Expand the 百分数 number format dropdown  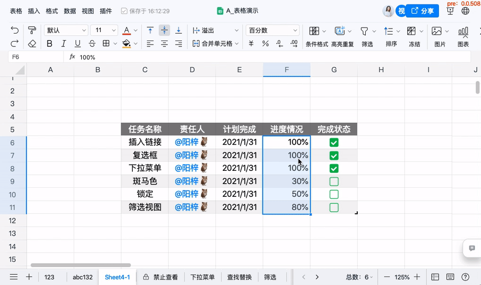coord(273,31)
